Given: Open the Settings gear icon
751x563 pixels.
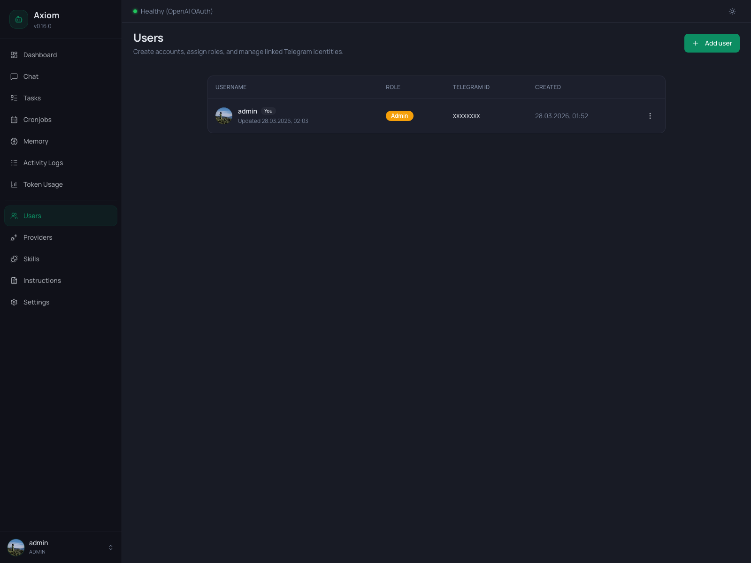Looking at the screenshot, I should [14, 302].
